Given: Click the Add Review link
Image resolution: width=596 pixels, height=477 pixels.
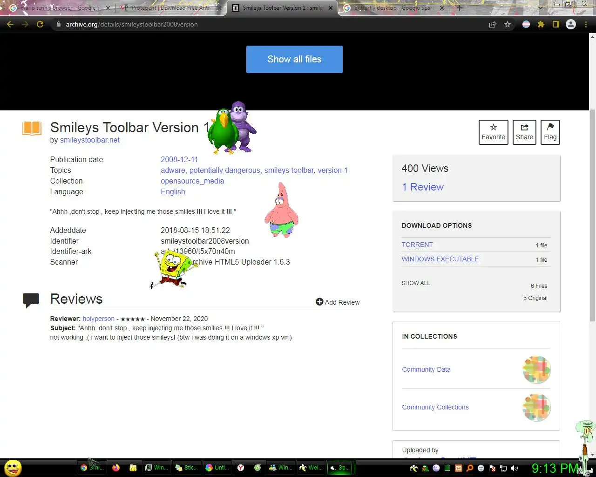Looking at the screenshot, I should coord(338,302).
